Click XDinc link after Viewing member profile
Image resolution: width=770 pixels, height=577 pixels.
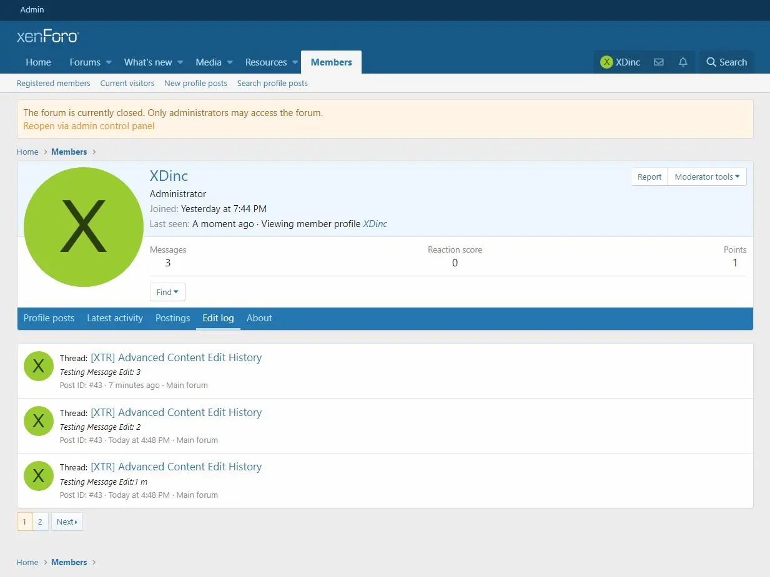point(375,224)
